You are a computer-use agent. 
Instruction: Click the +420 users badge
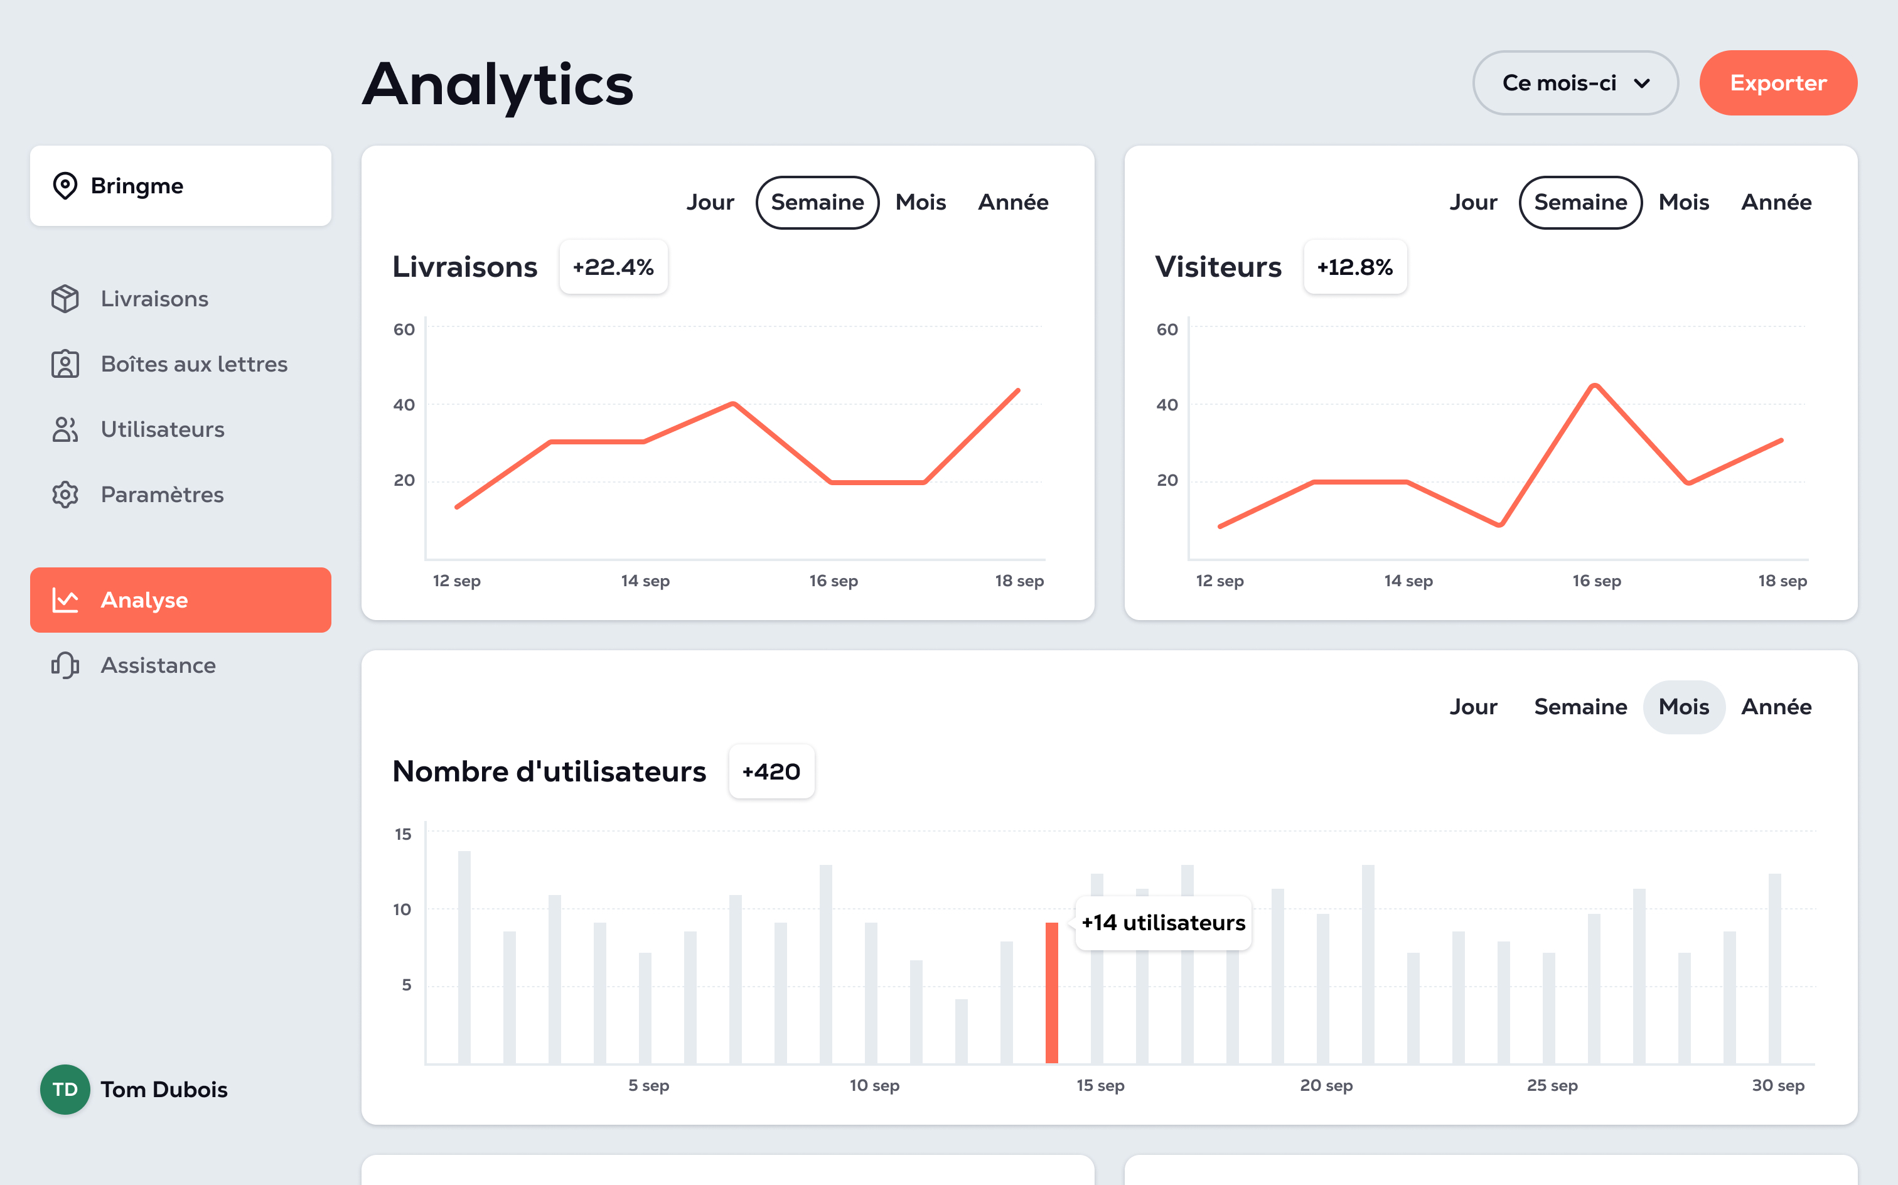point(771,772)
